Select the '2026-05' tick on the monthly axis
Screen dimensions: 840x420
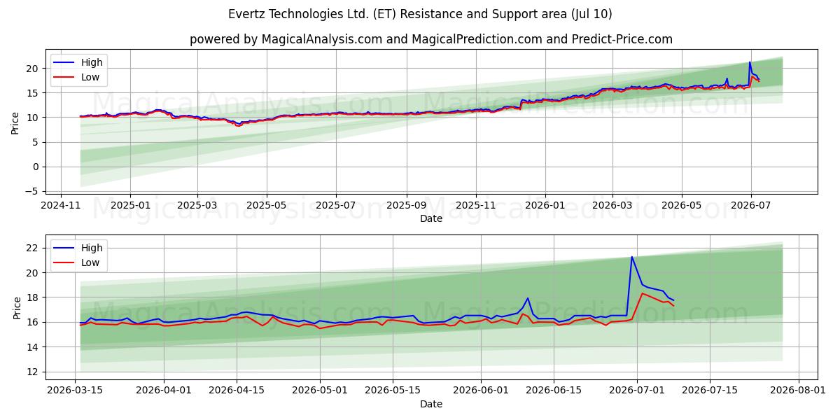(x=681, y=205)
